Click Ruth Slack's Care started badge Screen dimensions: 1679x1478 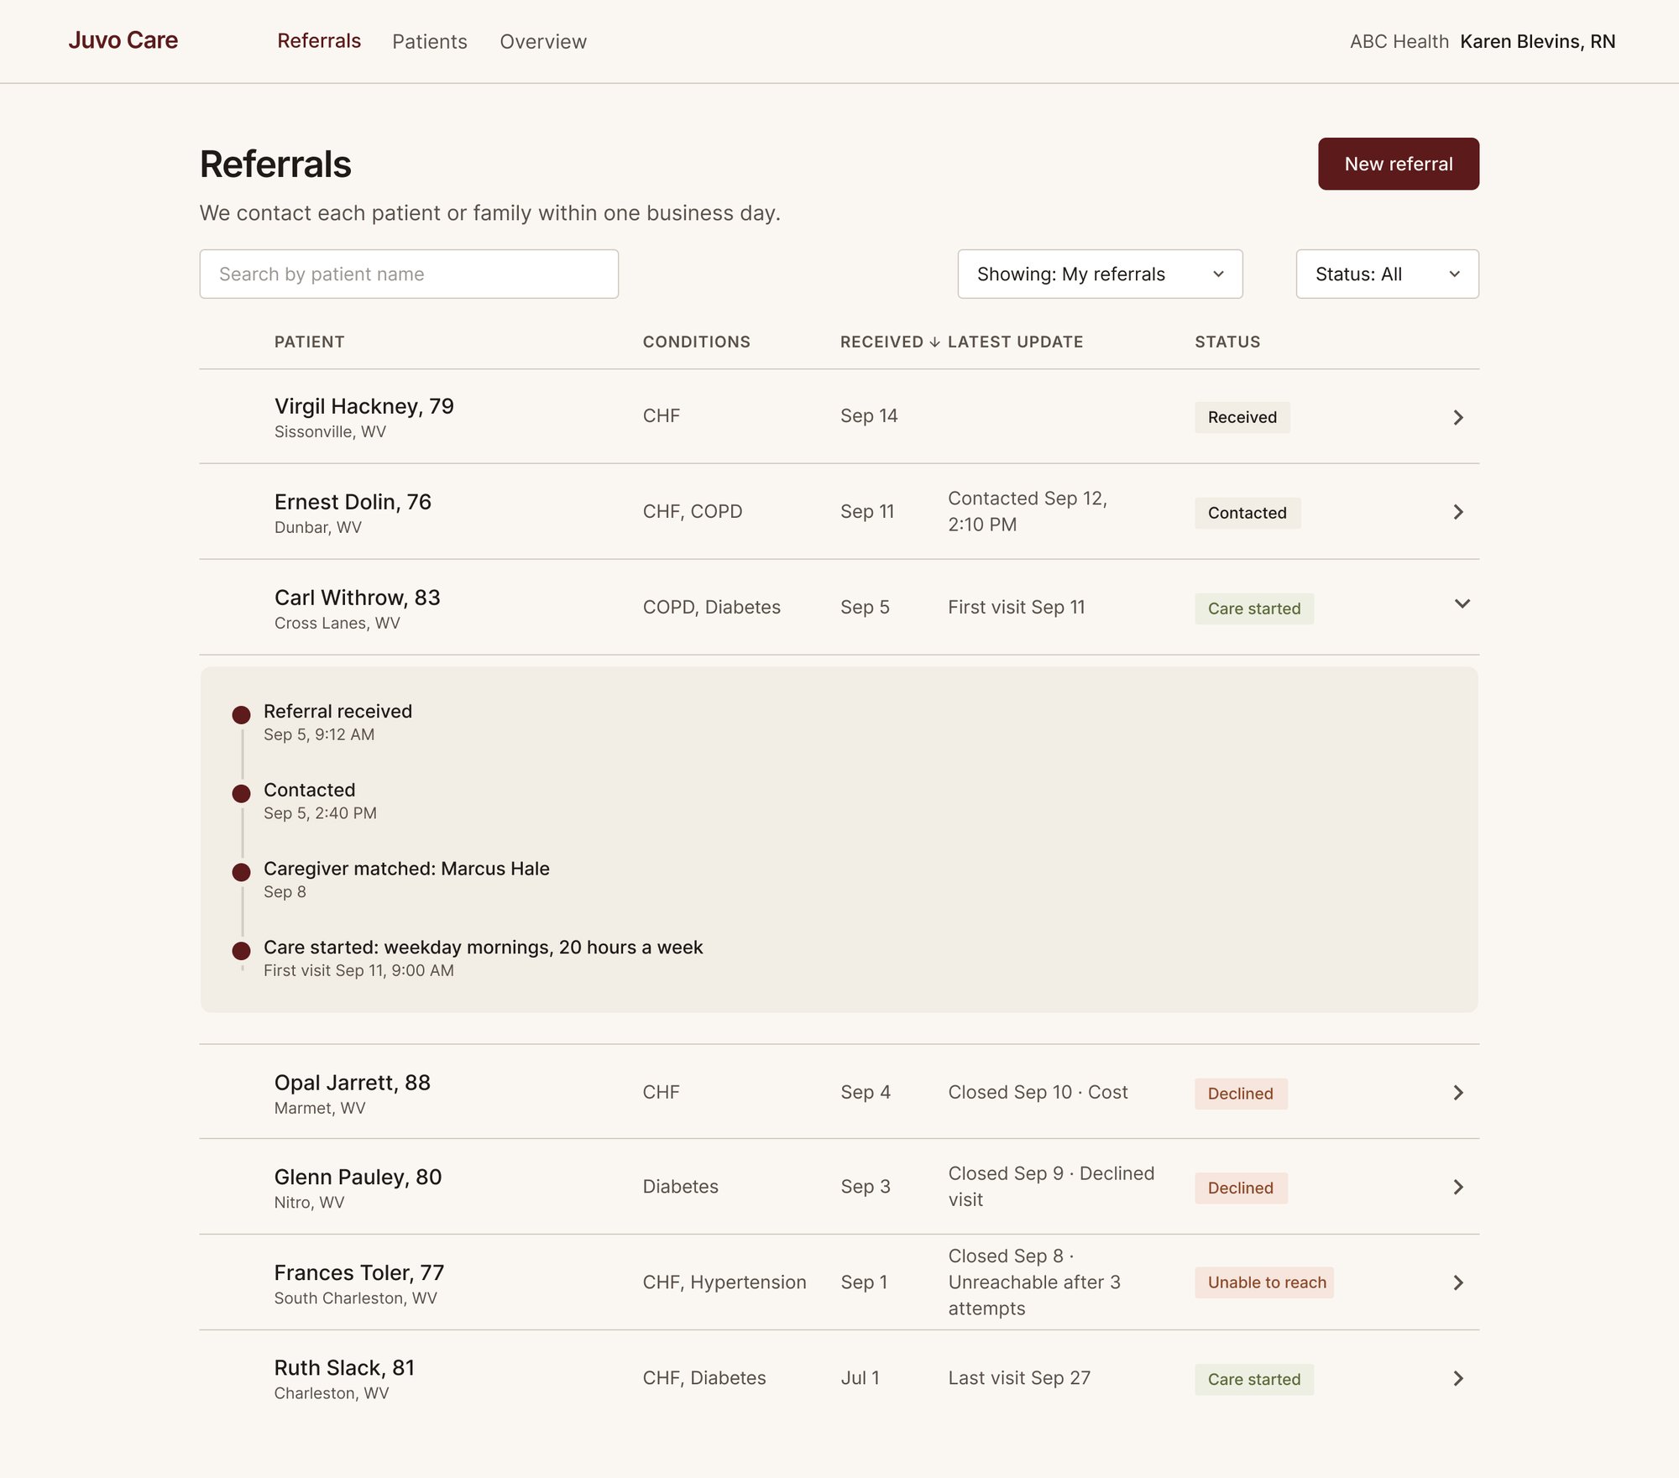tap(1254, 1379)
